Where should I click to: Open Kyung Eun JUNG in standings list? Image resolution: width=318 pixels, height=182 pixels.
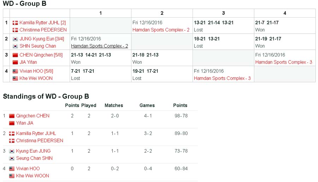pyautogui.click(x=33, y=151)
